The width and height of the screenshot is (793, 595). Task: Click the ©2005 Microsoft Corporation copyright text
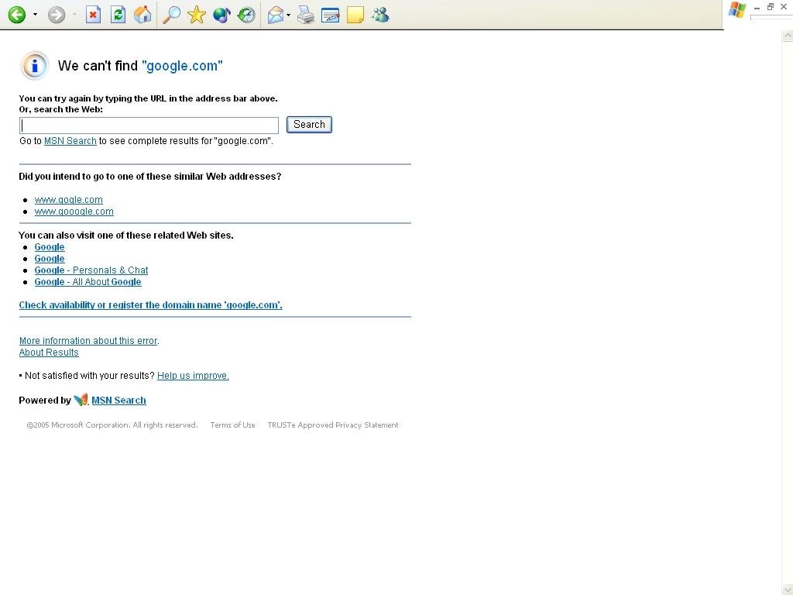click(112, 425)
